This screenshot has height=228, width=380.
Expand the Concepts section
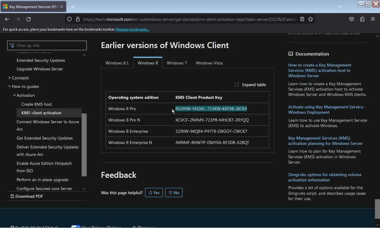[20, 78]
